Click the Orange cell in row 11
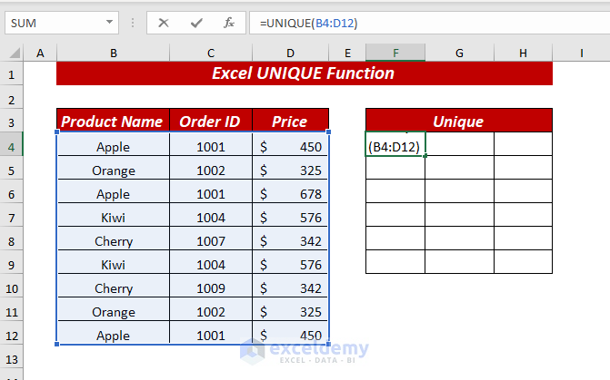Viewport: 610px width, 380px height. 114,309
